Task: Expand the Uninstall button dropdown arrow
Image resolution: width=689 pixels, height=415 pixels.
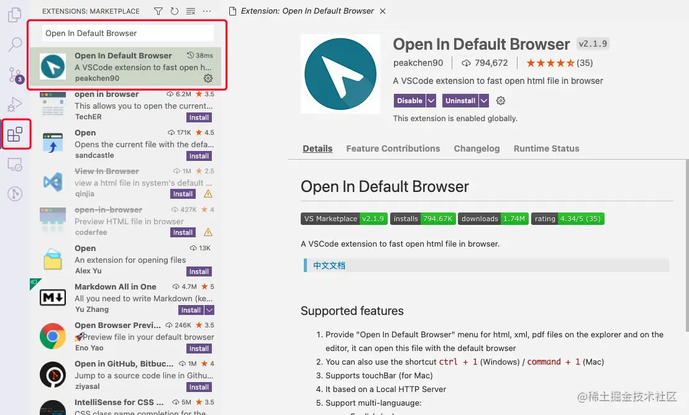Action: click(484, 101)
